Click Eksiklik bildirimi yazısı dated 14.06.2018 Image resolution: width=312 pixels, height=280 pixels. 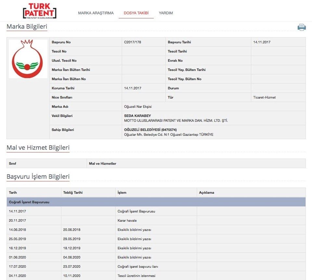coord(134,230)
